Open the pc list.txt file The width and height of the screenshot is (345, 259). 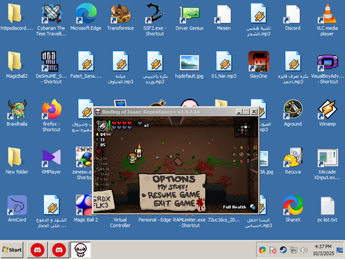click(328, 205)
